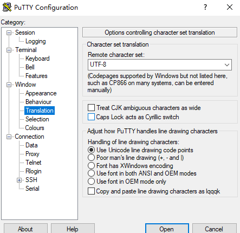Viewport: 240px width, 233px height.
Task: Select Use Unicode line drawing code points
Action: (91, 150)
